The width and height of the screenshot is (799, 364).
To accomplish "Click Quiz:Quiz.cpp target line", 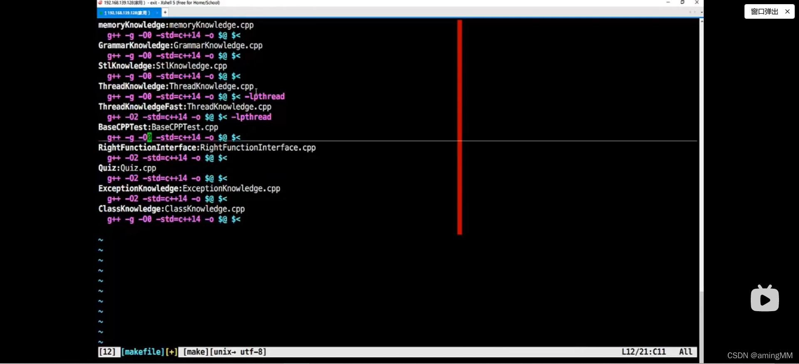I will [127, 168].
